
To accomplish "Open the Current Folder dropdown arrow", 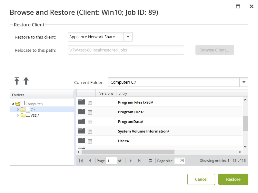I will 244,82.
